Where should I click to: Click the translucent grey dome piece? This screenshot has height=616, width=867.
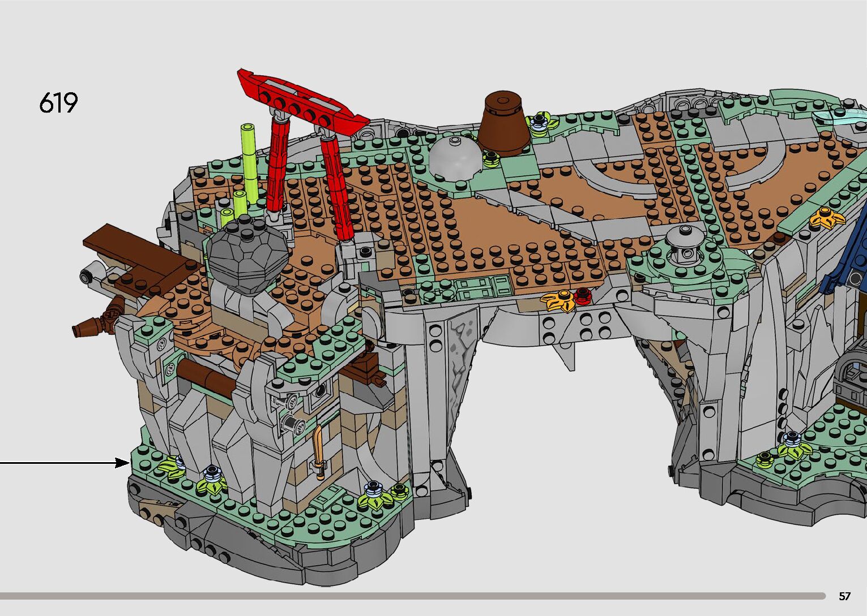pos(455,158)
